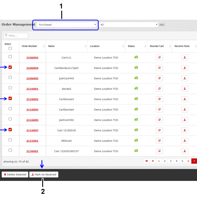The height and width of the screenshot is (197, 197).
Task: Go to first page using pagination icon
Action: coord(147,161)
